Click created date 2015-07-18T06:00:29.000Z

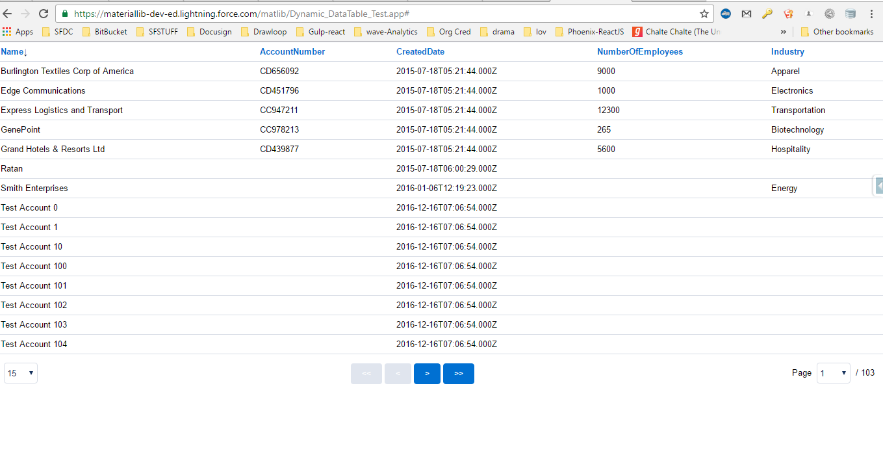coord(446,169)
